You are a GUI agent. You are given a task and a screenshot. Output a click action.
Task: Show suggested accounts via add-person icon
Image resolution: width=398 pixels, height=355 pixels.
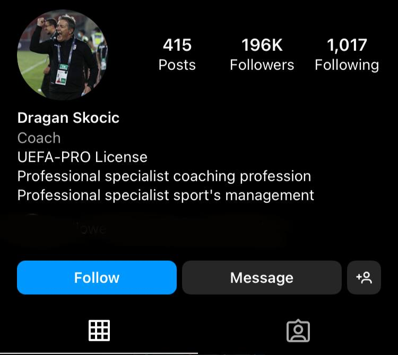pos(364,278)
